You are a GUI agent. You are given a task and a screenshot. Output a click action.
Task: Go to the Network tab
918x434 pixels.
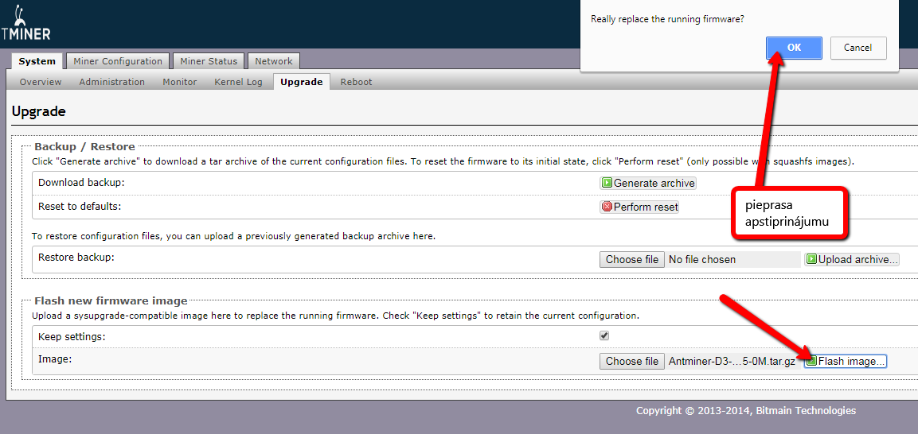[x=273, y=61]
